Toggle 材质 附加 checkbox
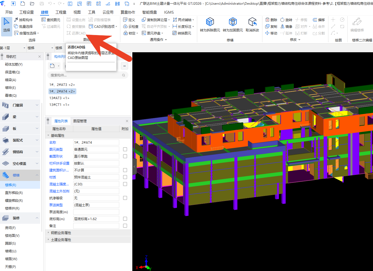This screenshot has width=373, height=271. pyautogui.click(x=125, y=177)
